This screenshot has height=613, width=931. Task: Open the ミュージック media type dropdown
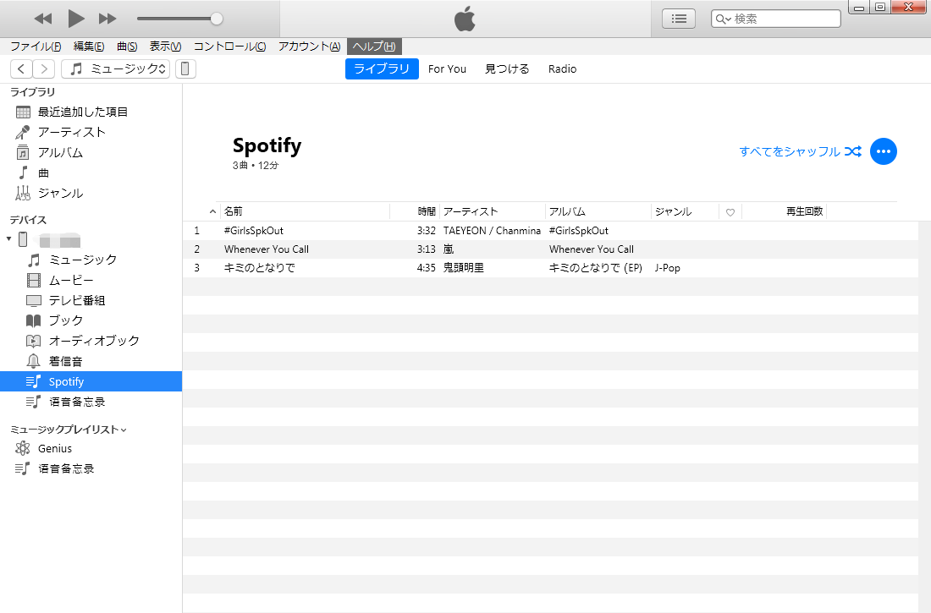pyautogui.click(x=116, y=68)
